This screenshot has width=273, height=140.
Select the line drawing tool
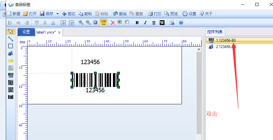tap(10, 39)
